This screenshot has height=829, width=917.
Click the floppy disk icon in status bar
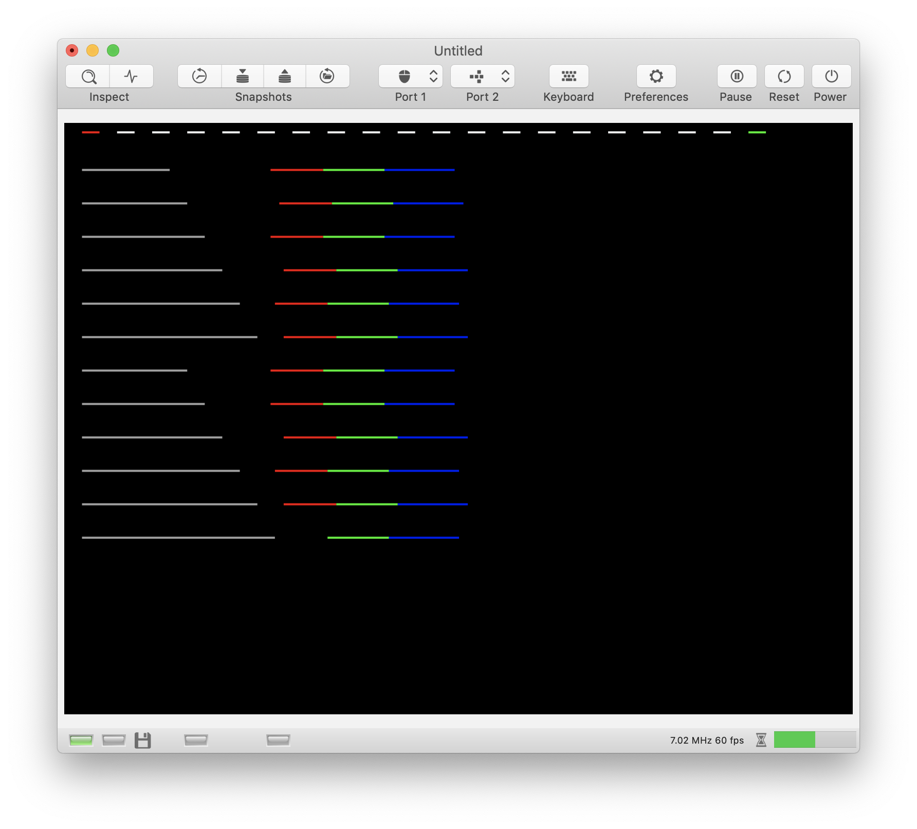[143, 741]
